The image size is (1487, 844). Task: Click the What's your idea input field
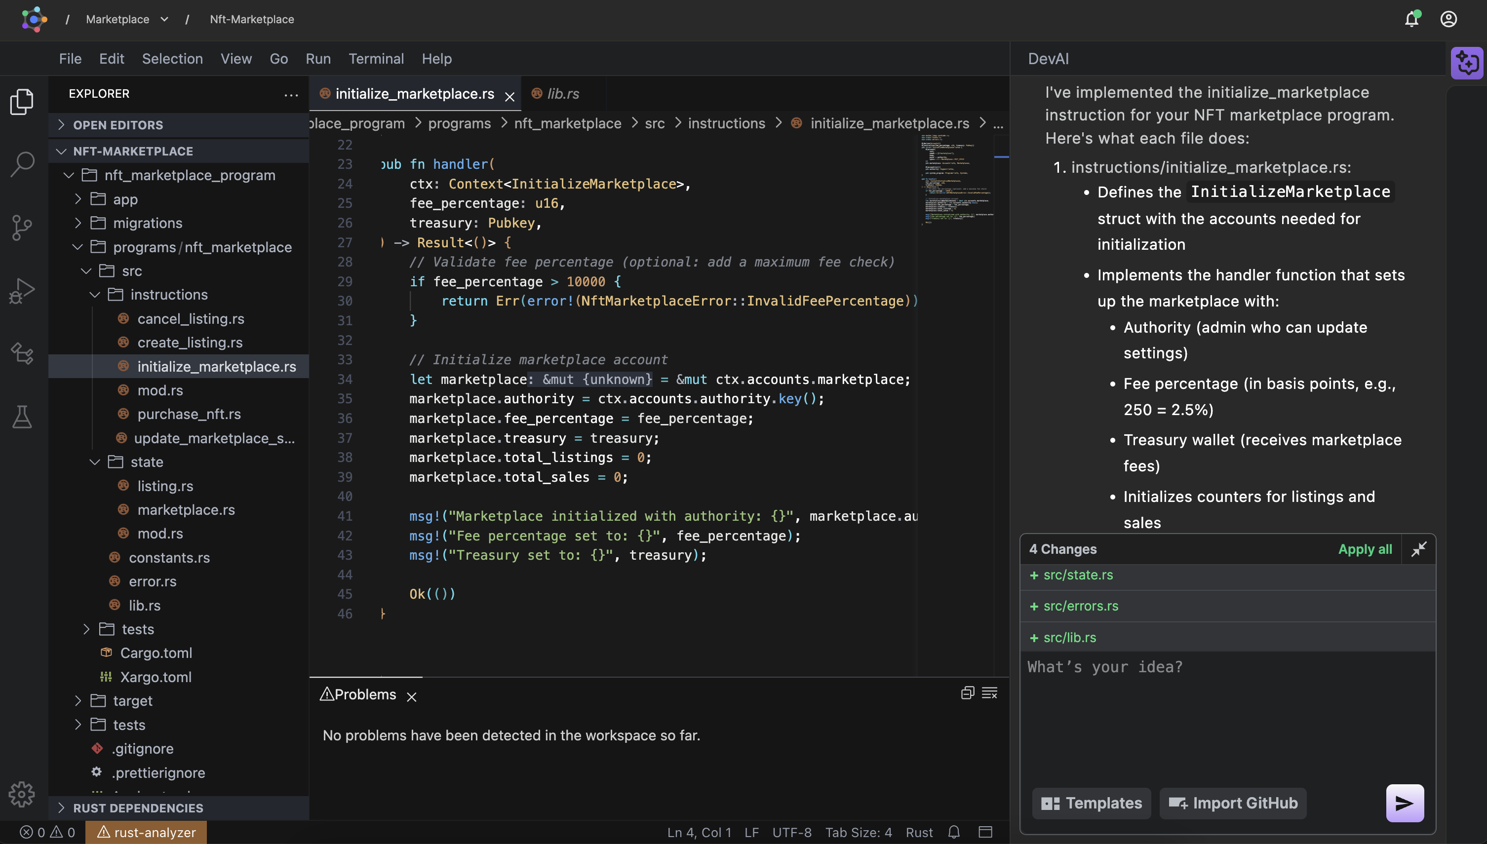pos(1227,716)
